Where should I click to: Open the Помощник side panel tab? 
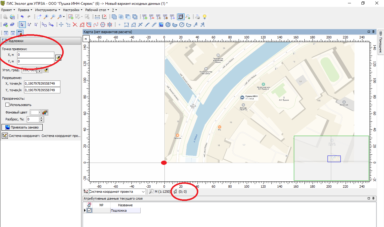pos(380,42)
